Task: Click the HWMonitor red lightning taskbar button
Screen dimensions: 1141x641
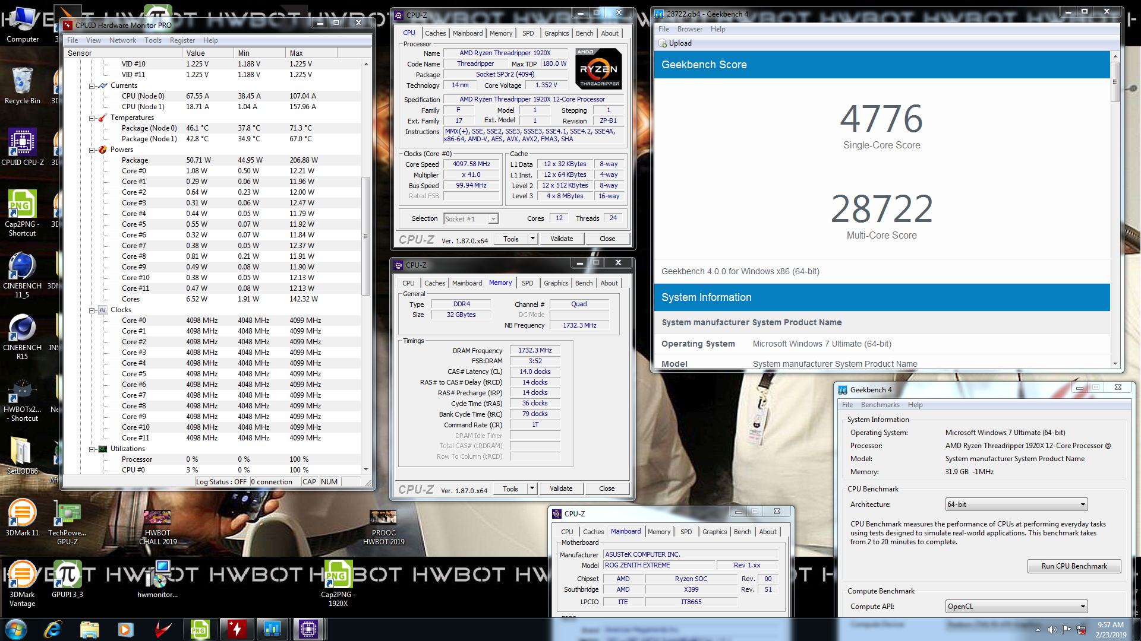Action: (237, 629)
